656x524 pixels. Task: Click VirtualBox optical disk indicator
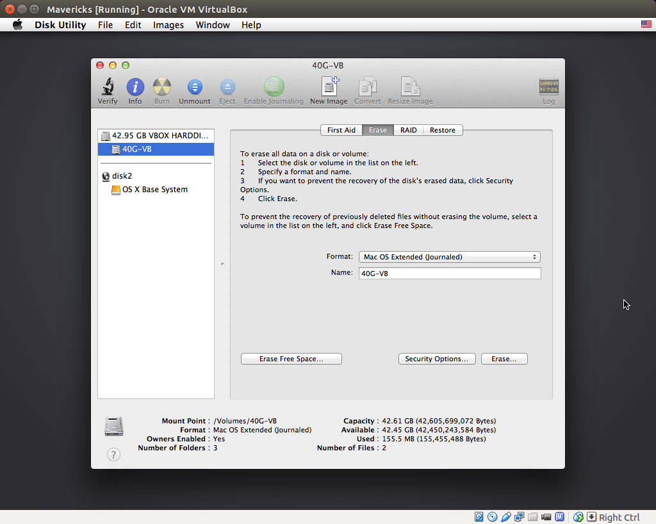tap(493, 517)
